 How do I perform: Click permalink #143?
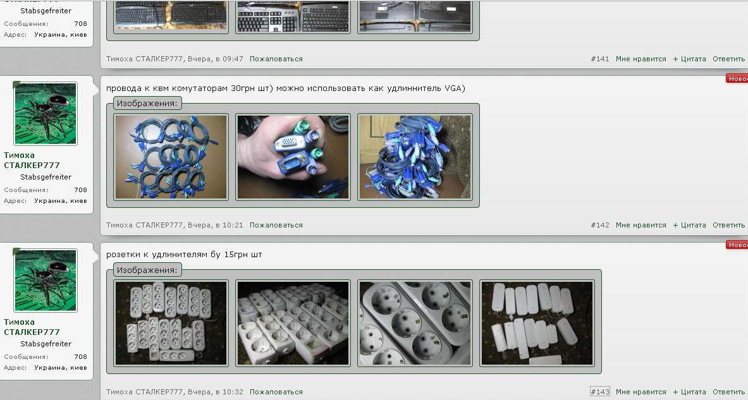pyautogui.click(x=599, y=392)
